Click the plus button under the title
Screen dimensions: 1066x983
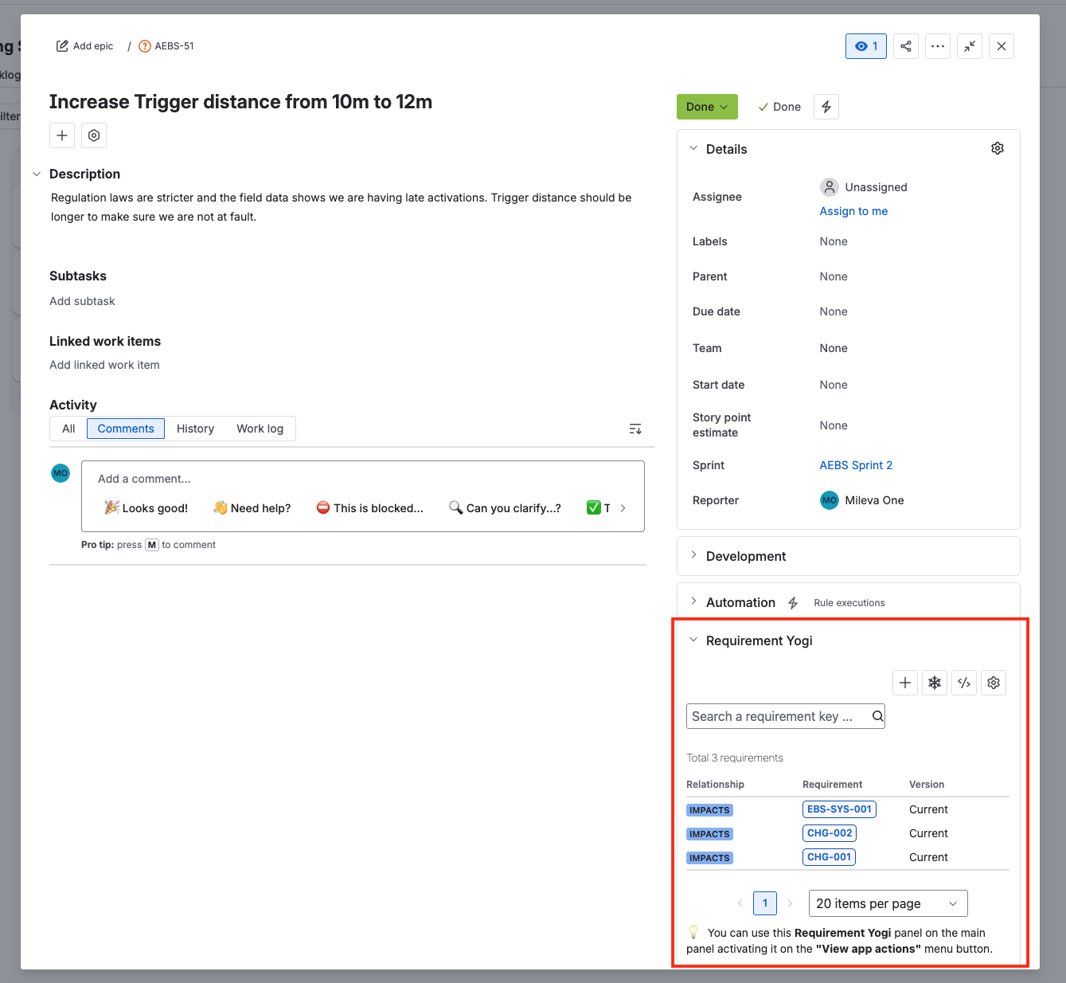(62, 135)
